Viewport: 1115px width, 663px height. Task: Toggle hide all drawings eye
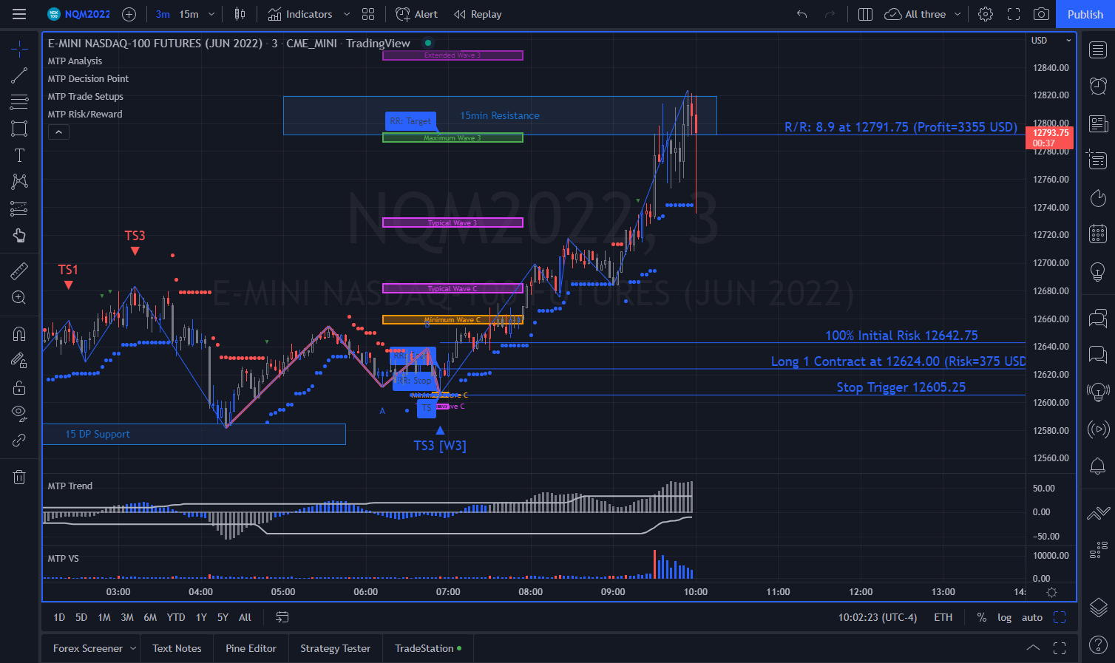click(x=19, y=412)
